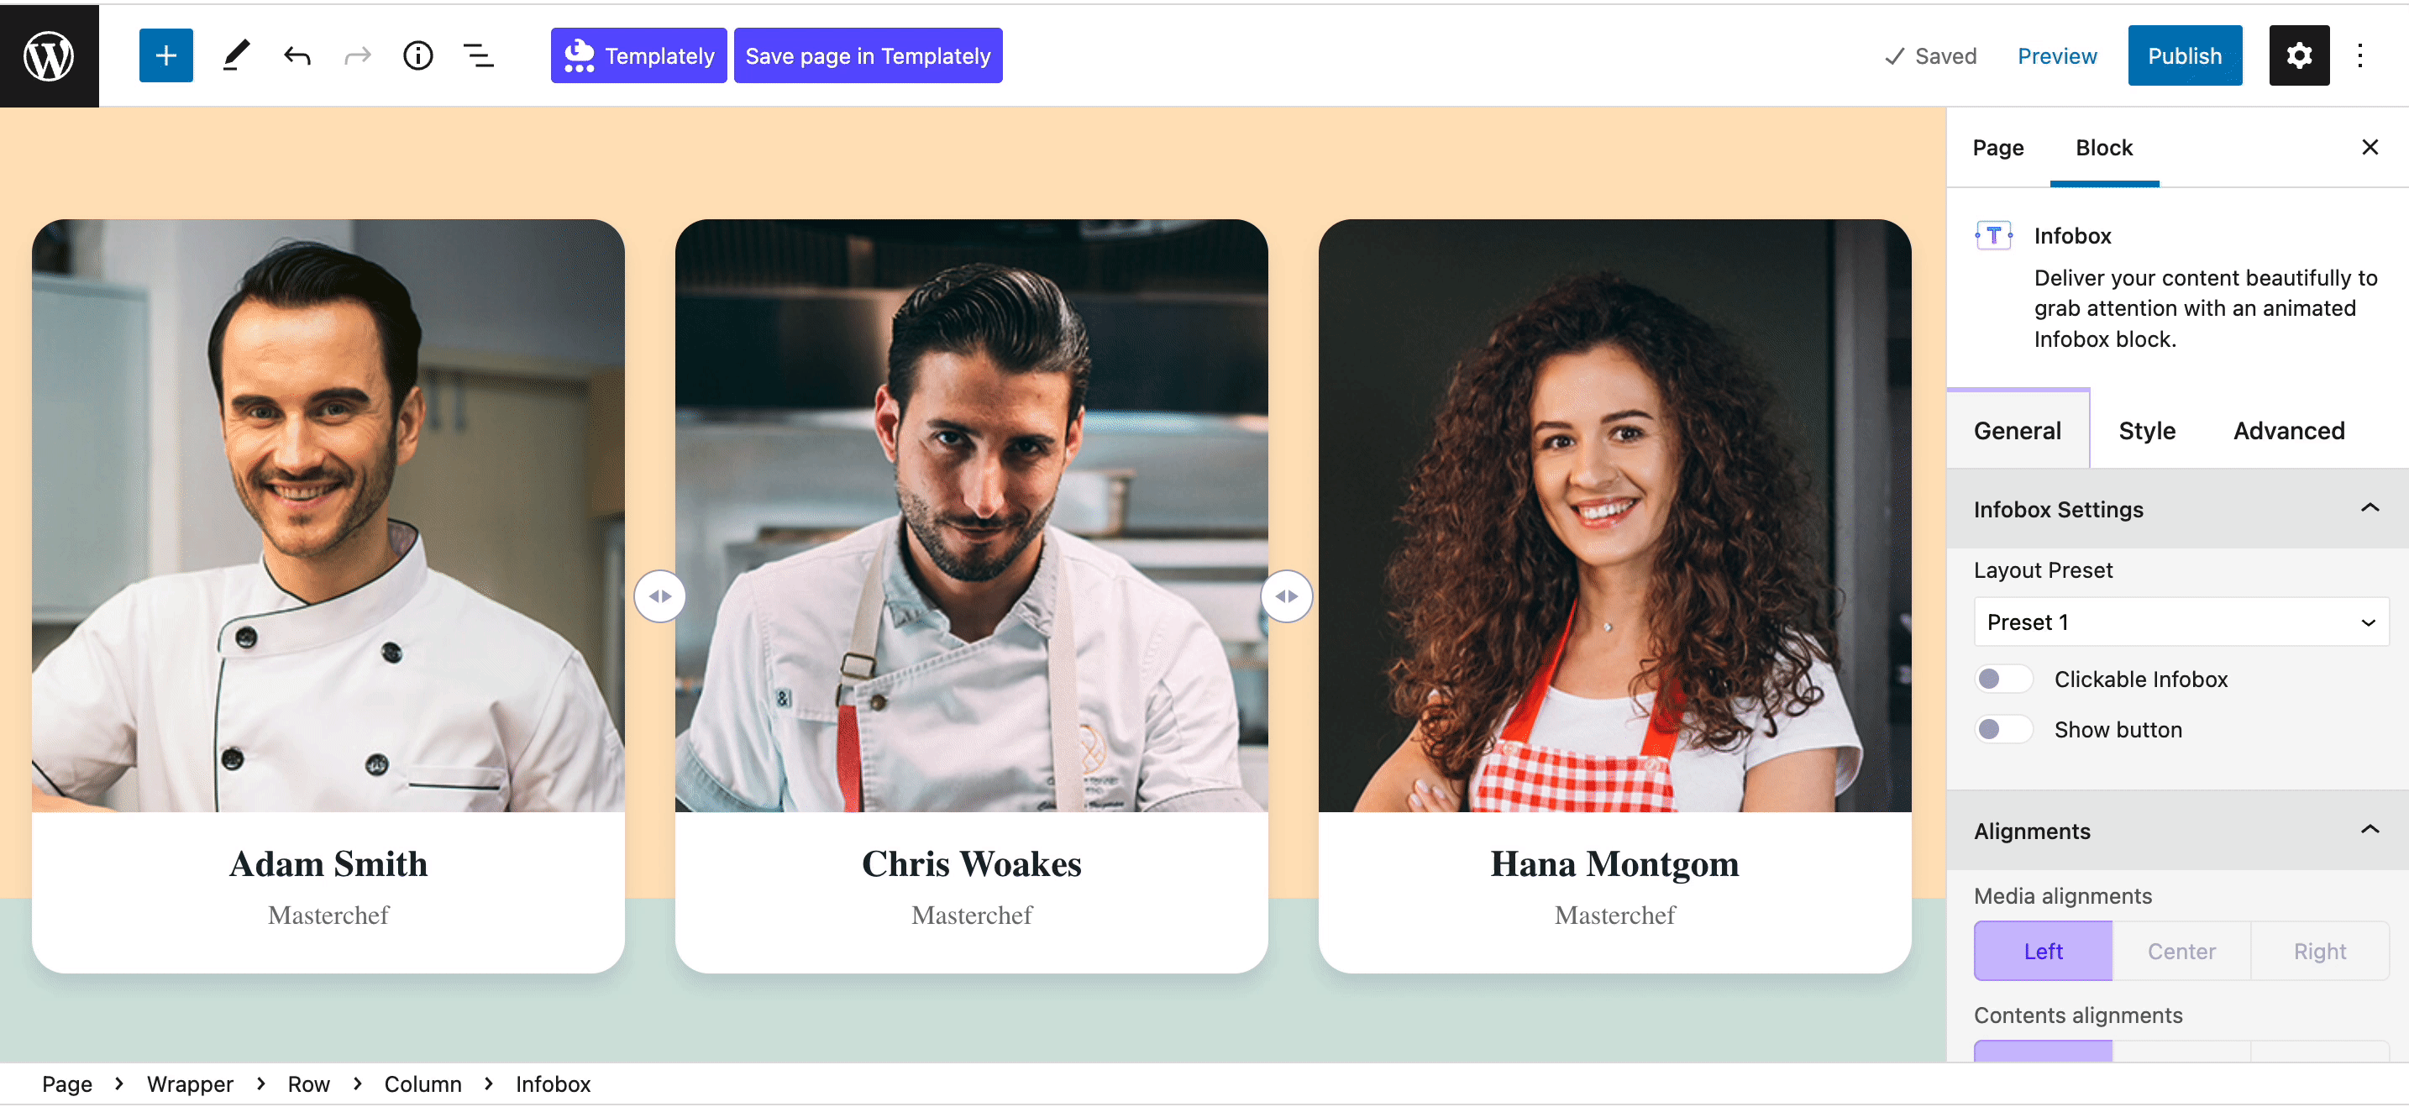Open the Layout Preset dropdown

coord(2181,622)
